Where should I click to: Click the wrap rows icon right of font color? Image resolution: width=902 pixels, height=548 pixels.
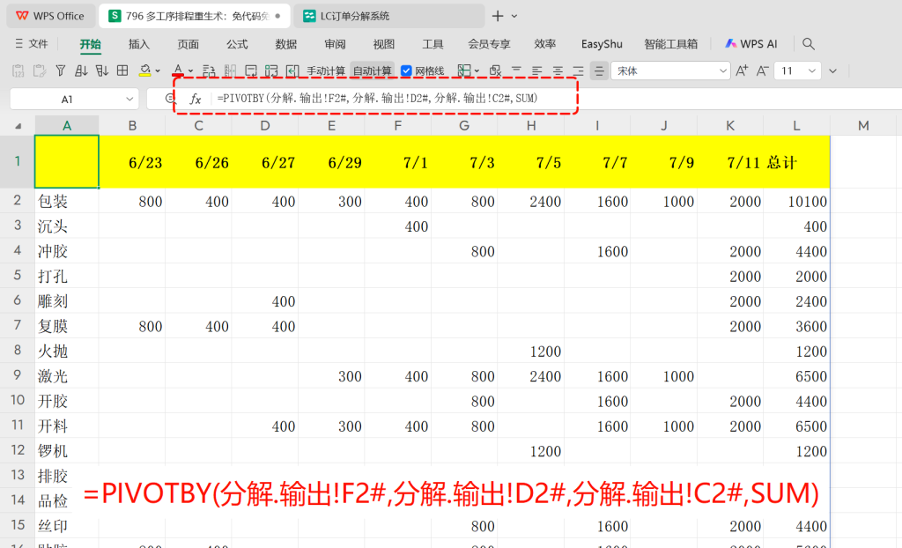pos(210,70)
